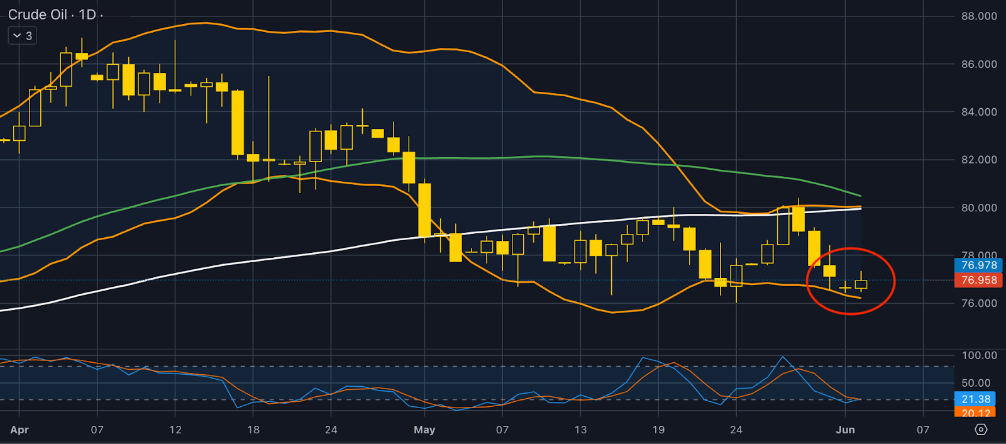Select the blue 21.38 oscillator value label
The image size is (1006, 444).
[x=976, y=399]
